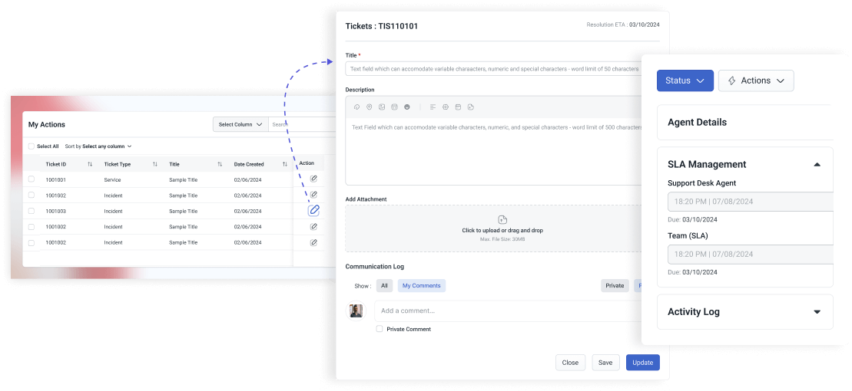Click the Add a comment input field

pos(507,310)
